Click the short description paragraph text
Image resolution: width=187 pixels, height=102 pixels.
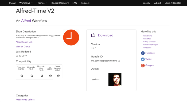[38, 36]
